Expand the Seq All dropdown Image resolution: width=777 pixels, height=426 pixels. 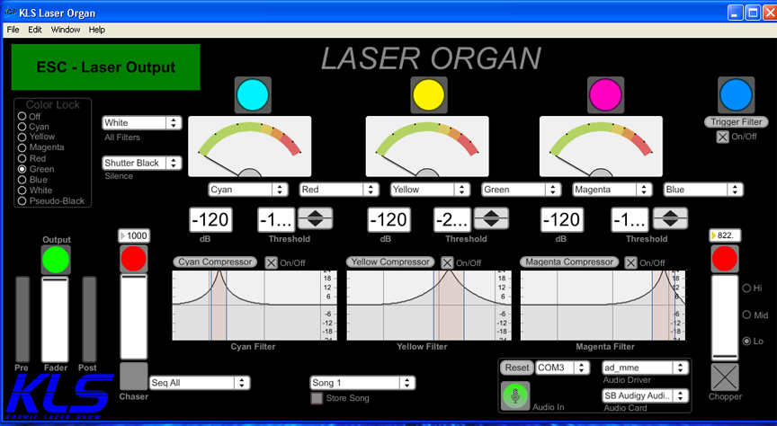[x=200, y=383]
